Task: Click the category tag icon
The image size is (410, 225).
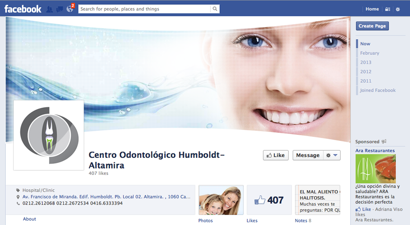Action: click(18, 190)
